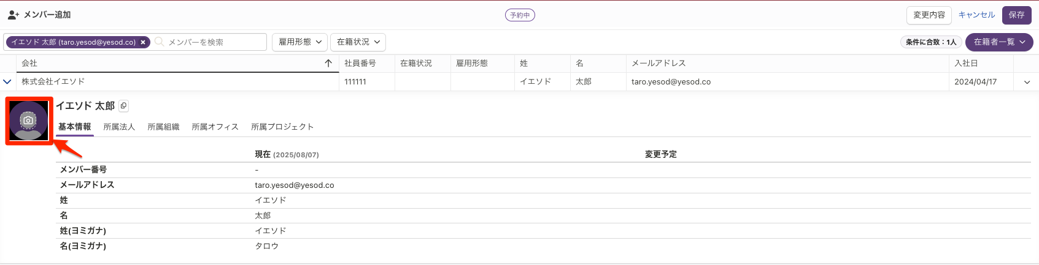Click the camera icon on profile avatar

28,121
